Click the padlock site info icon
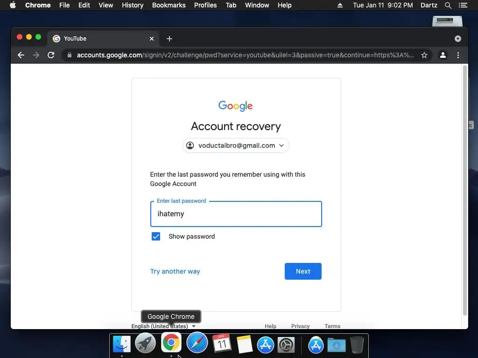The image size is (478, 358). pyautogui.click(x=70, y=55)
